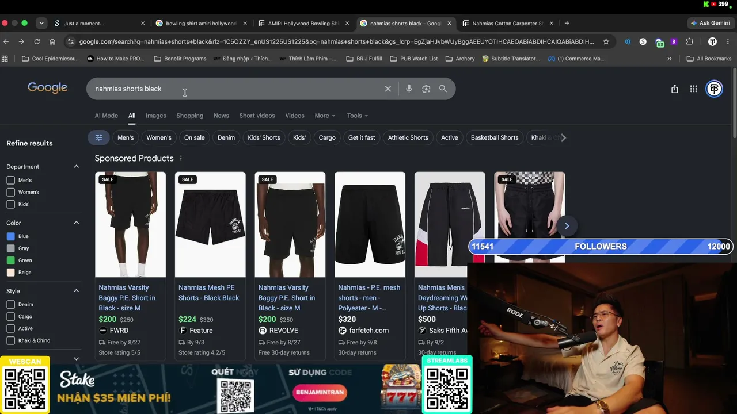Start a voice search with the microphone
The width and height of the screenshot is (737, 414).
pyautogui.click(x=409, y=89)
